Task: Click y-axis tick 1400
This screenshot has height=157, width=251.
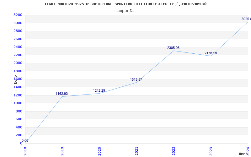Action: pos(18,87)
